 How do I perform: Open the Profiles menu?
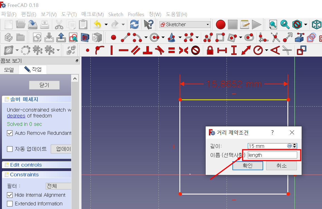pyautogui.click(x=136, y=15)
